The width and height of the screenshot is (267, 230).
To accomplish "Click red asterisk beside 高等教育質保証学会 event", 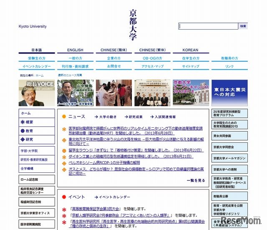I will 64,210.
